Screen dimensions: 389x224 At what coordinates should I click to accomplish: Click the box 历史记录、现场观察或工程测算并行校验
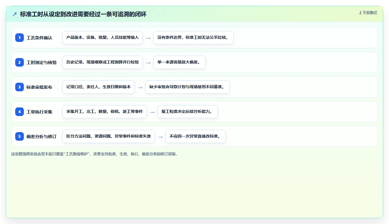tap(103, 62)
